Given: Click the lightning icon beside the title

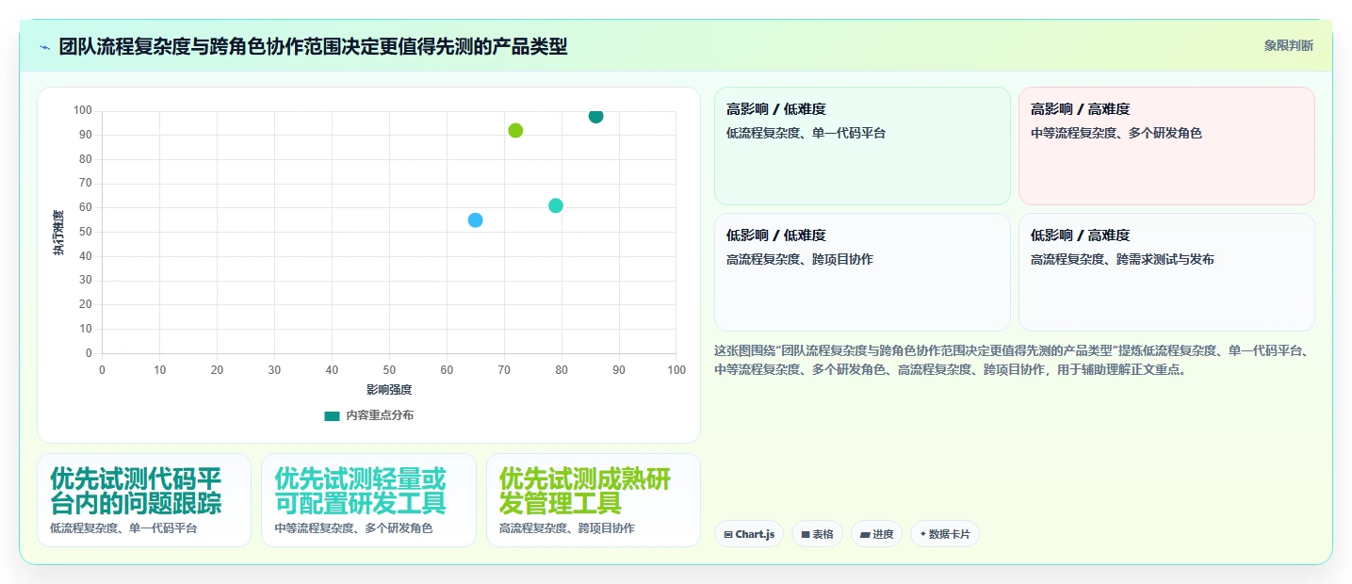Looking at the screenshot, I should coord(45,47).
